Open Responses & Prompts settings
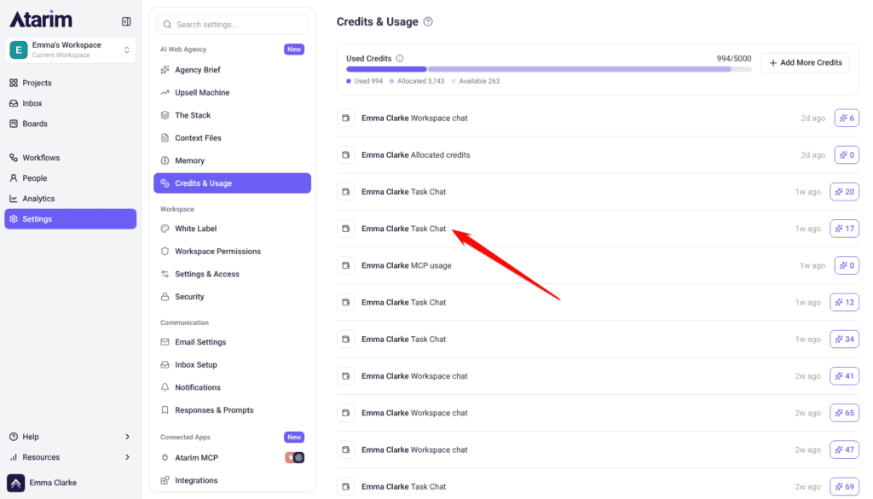 pos(214,410)
